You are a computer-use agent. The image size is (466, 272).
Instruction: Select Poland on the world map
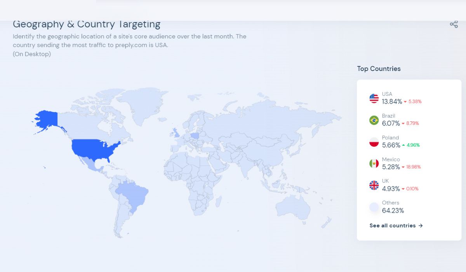(x=195, y=136)
